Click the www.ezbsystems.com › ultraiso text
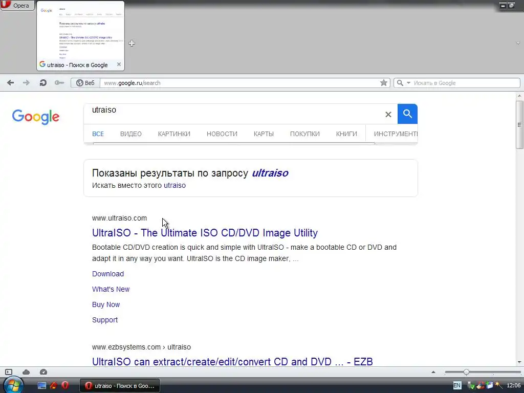This screenshot has height=393, width=524. 141,347
